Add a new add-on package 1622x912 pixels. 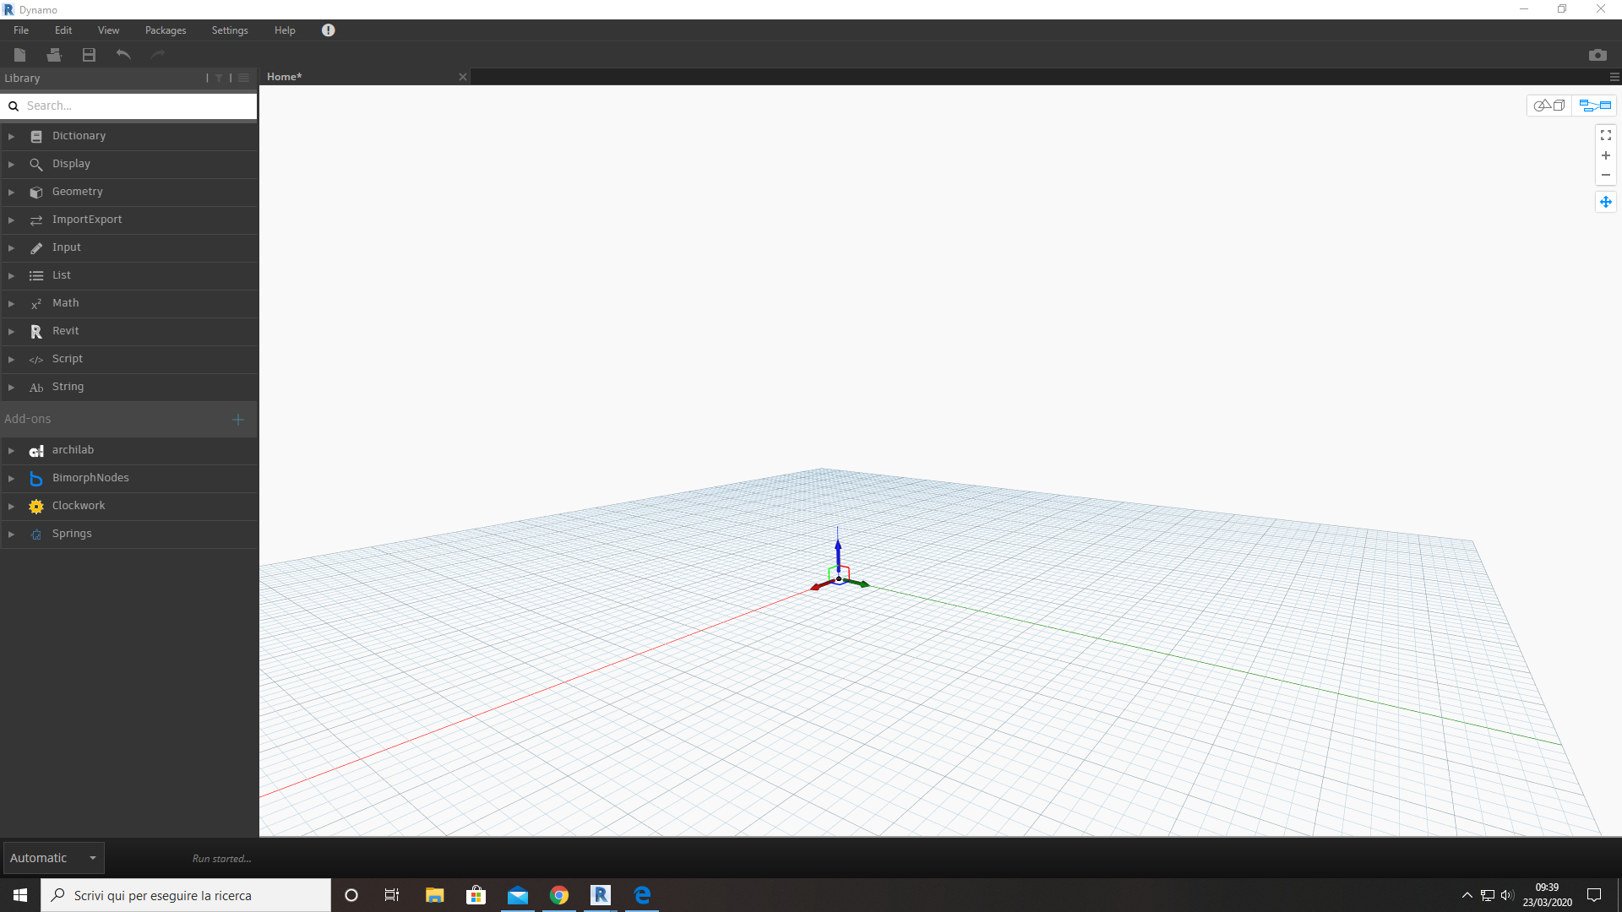[238, 420]
